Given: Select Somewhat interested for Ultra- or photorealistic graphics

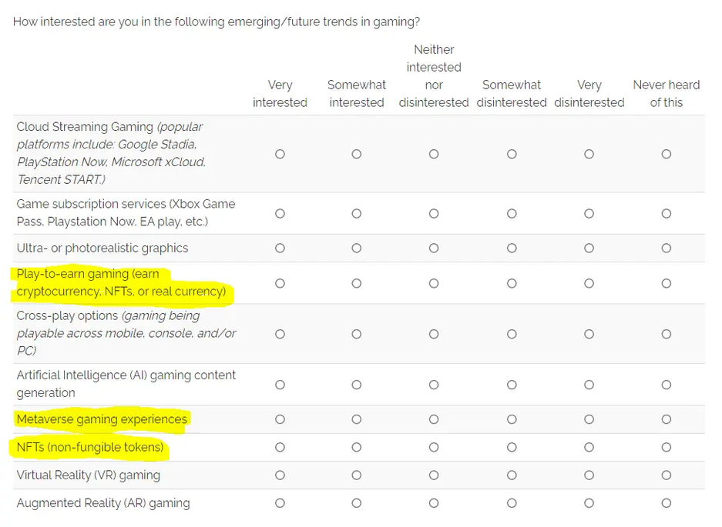Looking at the screenshot, I should [357, 248].
